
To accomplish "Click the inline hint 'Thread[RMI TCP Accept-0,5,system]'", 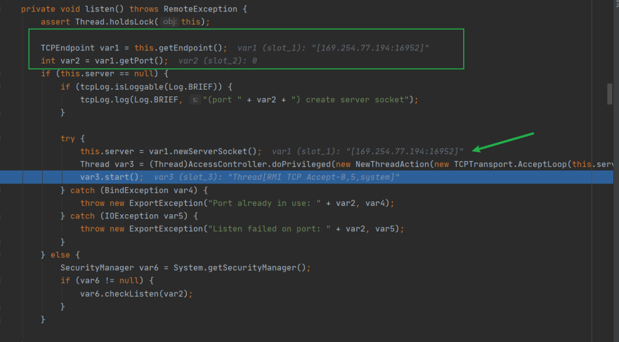I will [x=314, y=177].
